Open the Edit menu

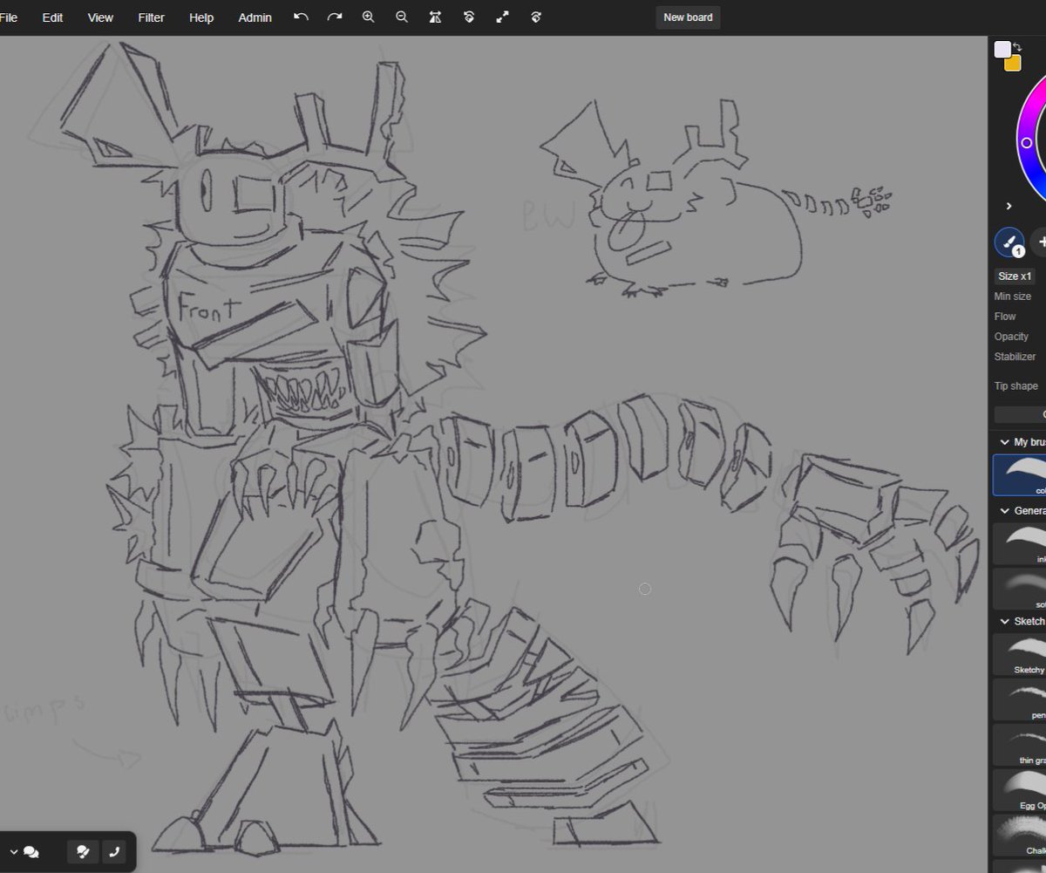point(53,17)
